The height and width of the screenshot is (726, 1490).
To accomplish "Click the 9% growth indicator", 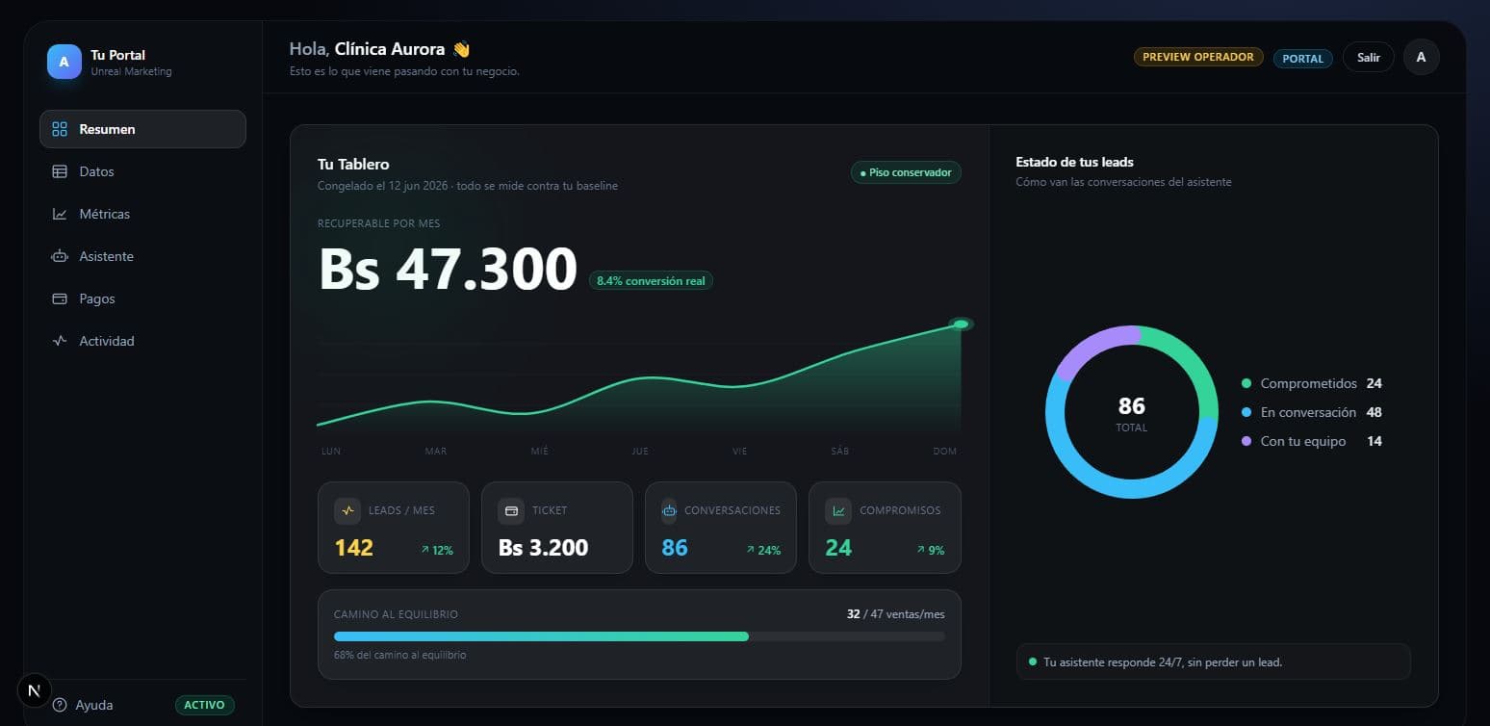I will click(930, 550).
